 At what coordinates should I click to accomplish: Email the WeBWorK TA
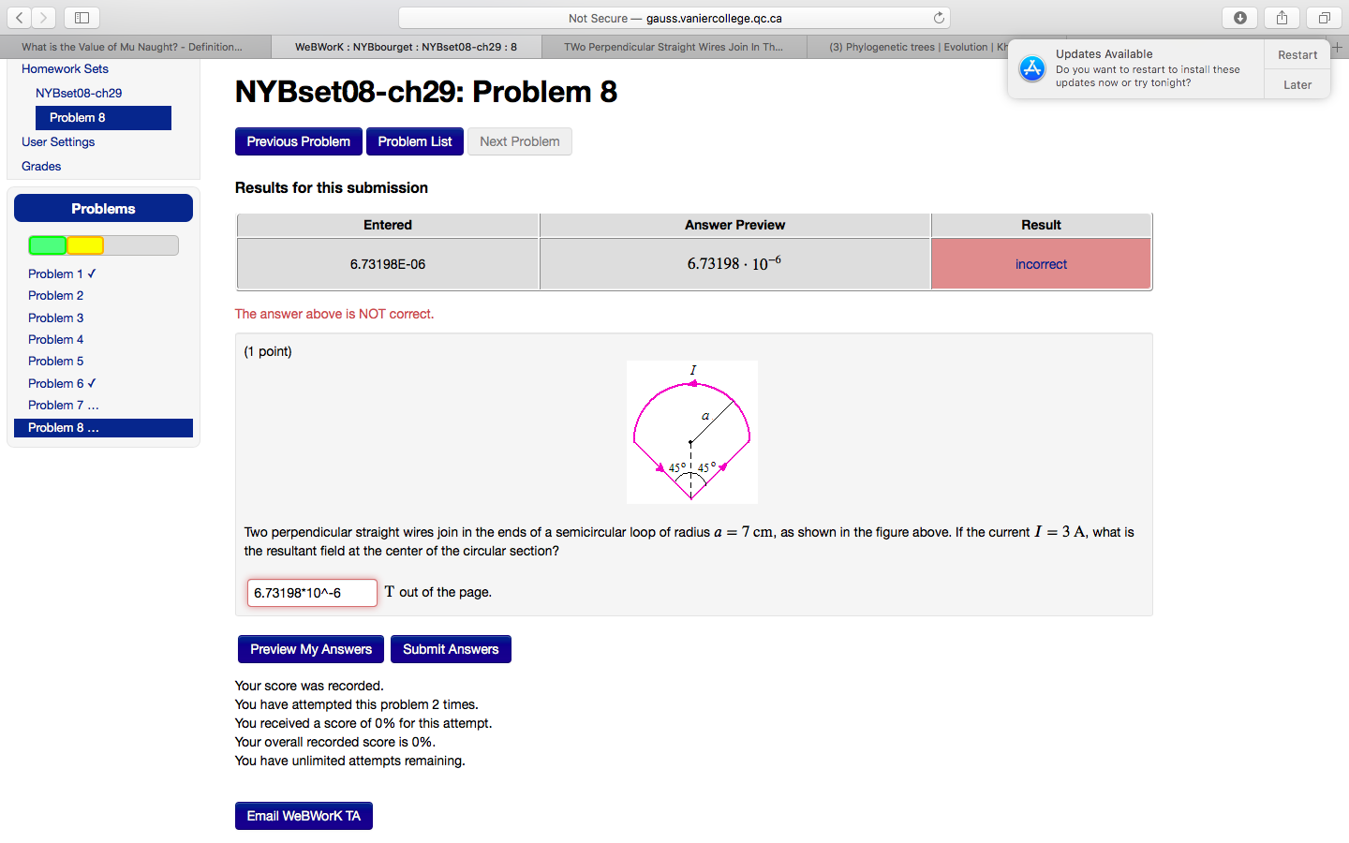[x=304, y=815]
